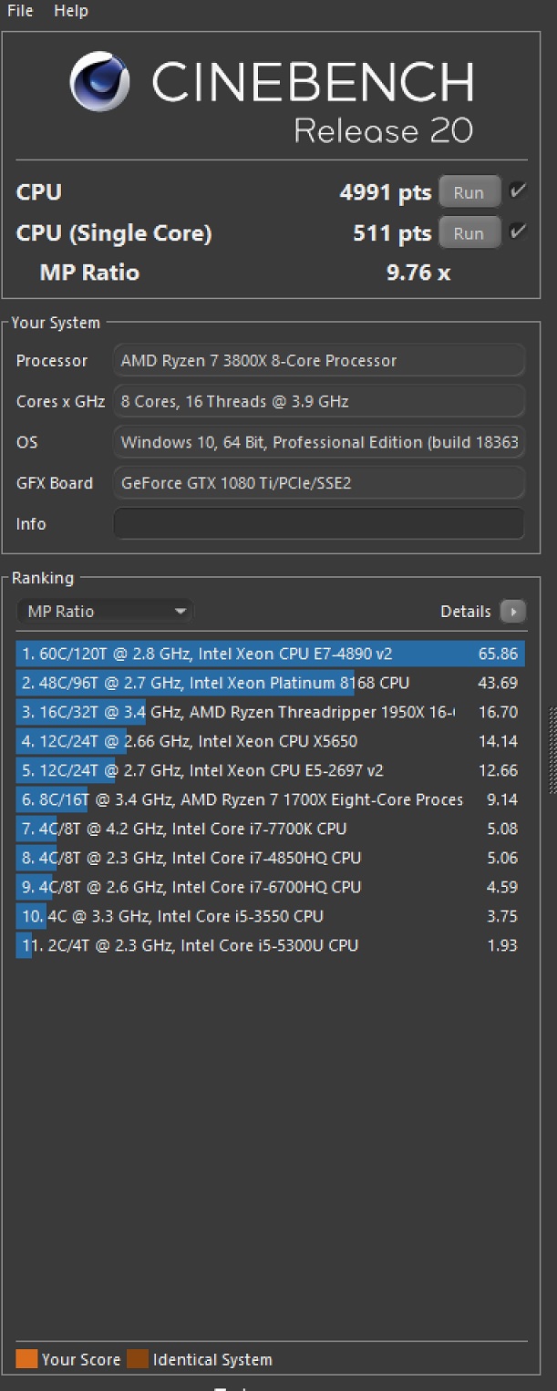Open the Help menu
The image size is (557, 1391).
71,11
